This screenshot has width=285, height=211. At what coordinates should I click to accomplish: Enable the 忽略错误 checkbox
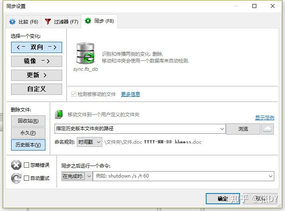pos(27,165)
